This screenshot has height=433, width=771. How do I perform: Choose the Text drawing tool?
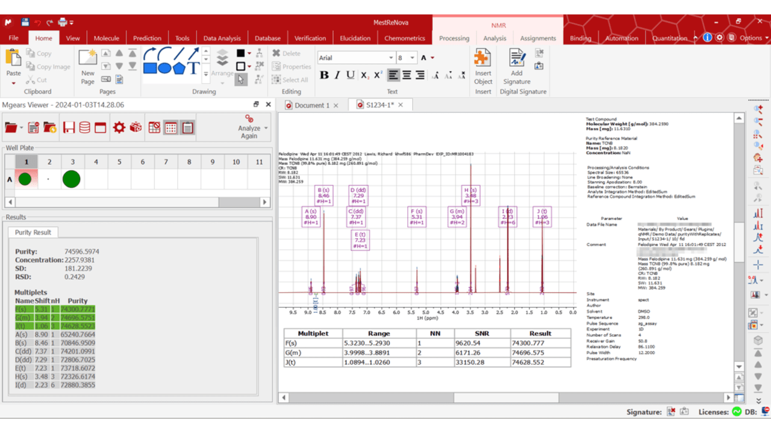coord(193,67)
